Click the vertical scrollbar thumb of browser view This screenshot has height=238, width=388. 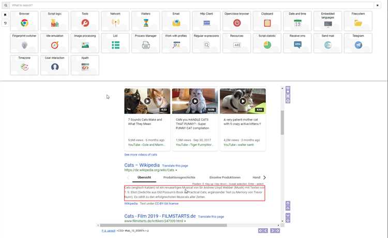click(x=282, y=123)
